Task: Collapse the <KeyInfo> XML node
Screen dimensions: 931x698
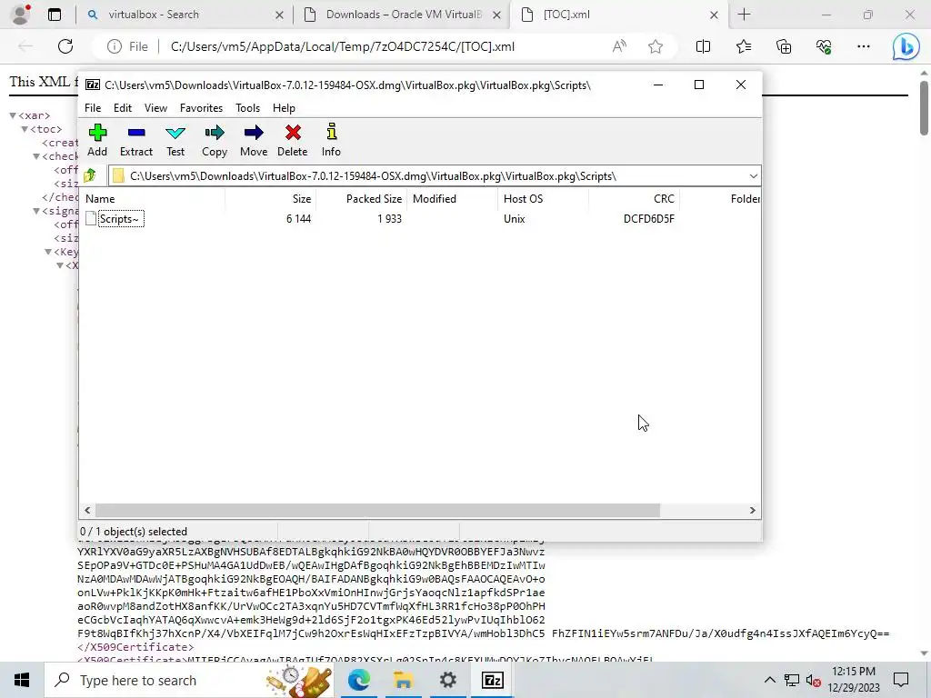Action: coord(48,252)
